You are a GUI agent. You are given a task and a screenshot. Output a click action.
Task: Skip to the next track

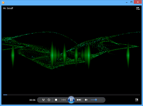tap(79, 100)
